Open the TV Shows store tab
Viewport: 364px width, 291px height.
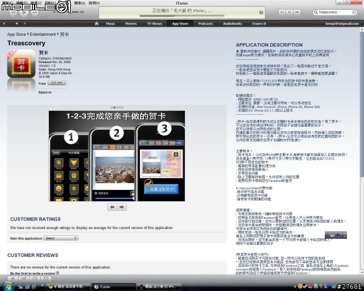[154, 23]
